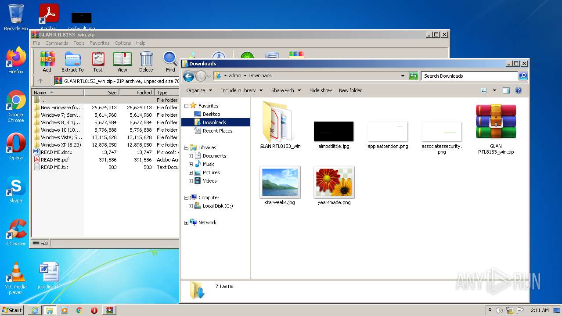
Task: Open Skype desktop shortcut
Action: pos(16,190)
